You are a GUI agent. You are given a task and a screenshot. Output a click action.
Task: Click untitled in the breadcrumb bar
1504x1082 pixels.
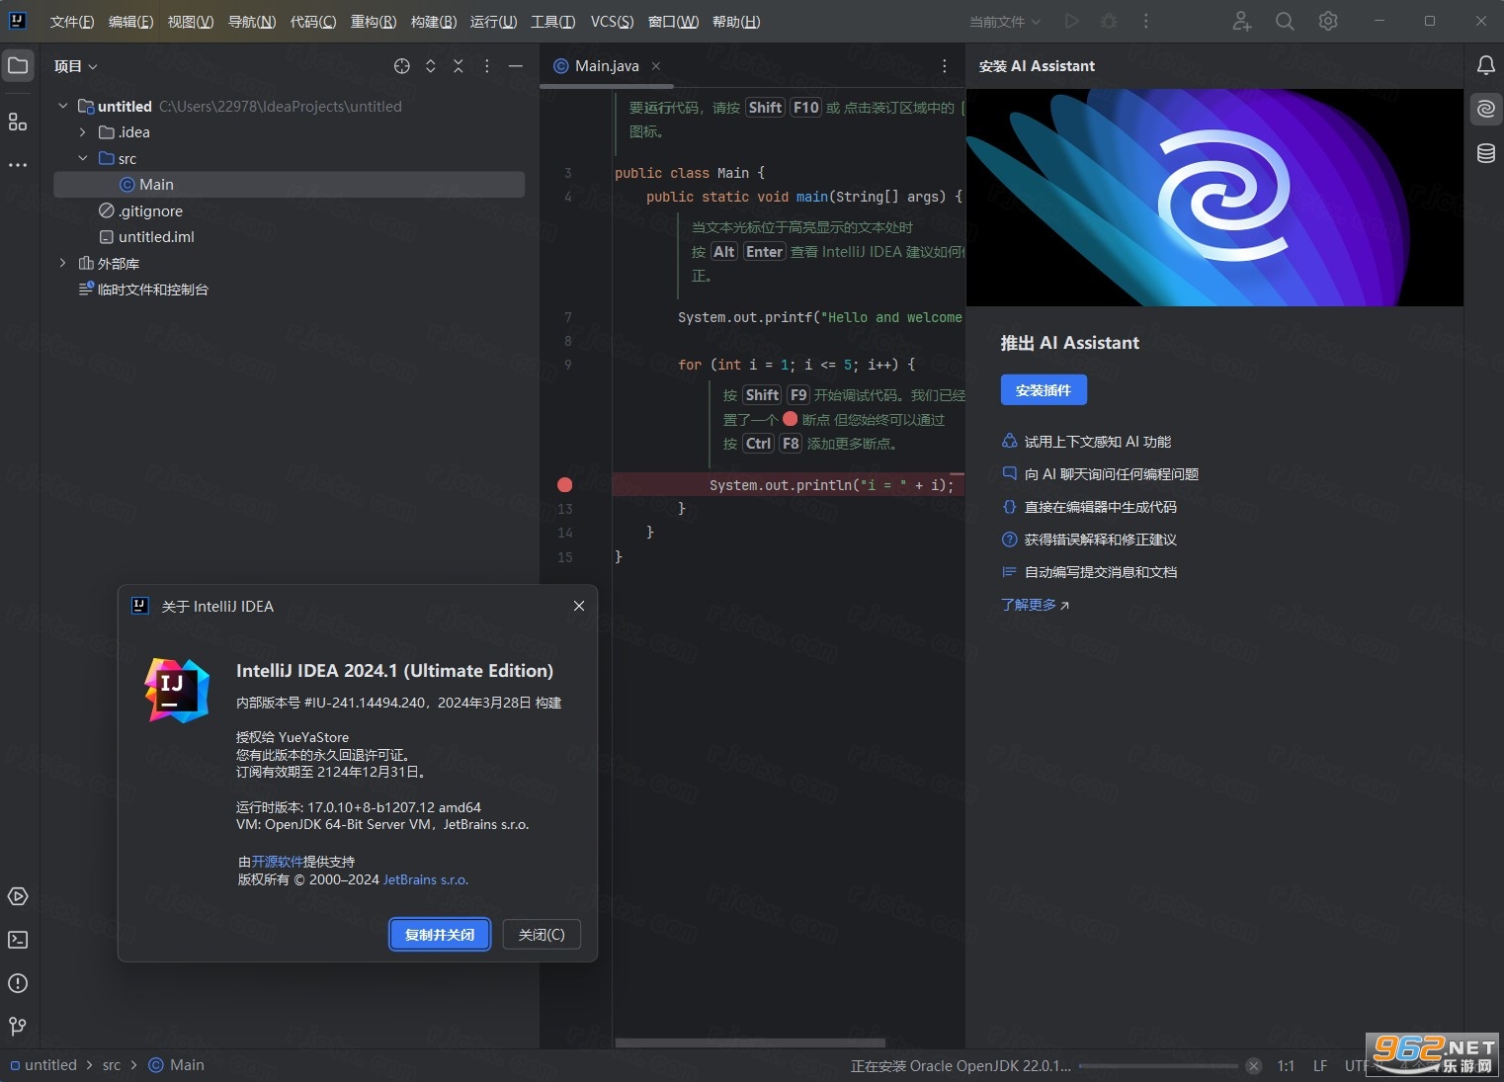43,1065
